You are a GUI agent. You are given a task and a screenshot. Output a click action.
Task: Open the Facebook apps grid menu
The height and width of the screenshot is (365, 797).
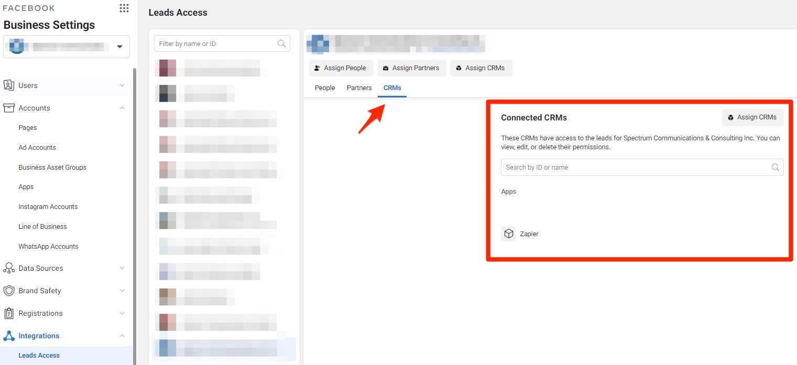coord(124,8)
